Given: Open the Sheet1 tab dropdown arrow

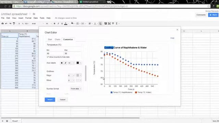Looking at the screenshot, I should point(20,121).
